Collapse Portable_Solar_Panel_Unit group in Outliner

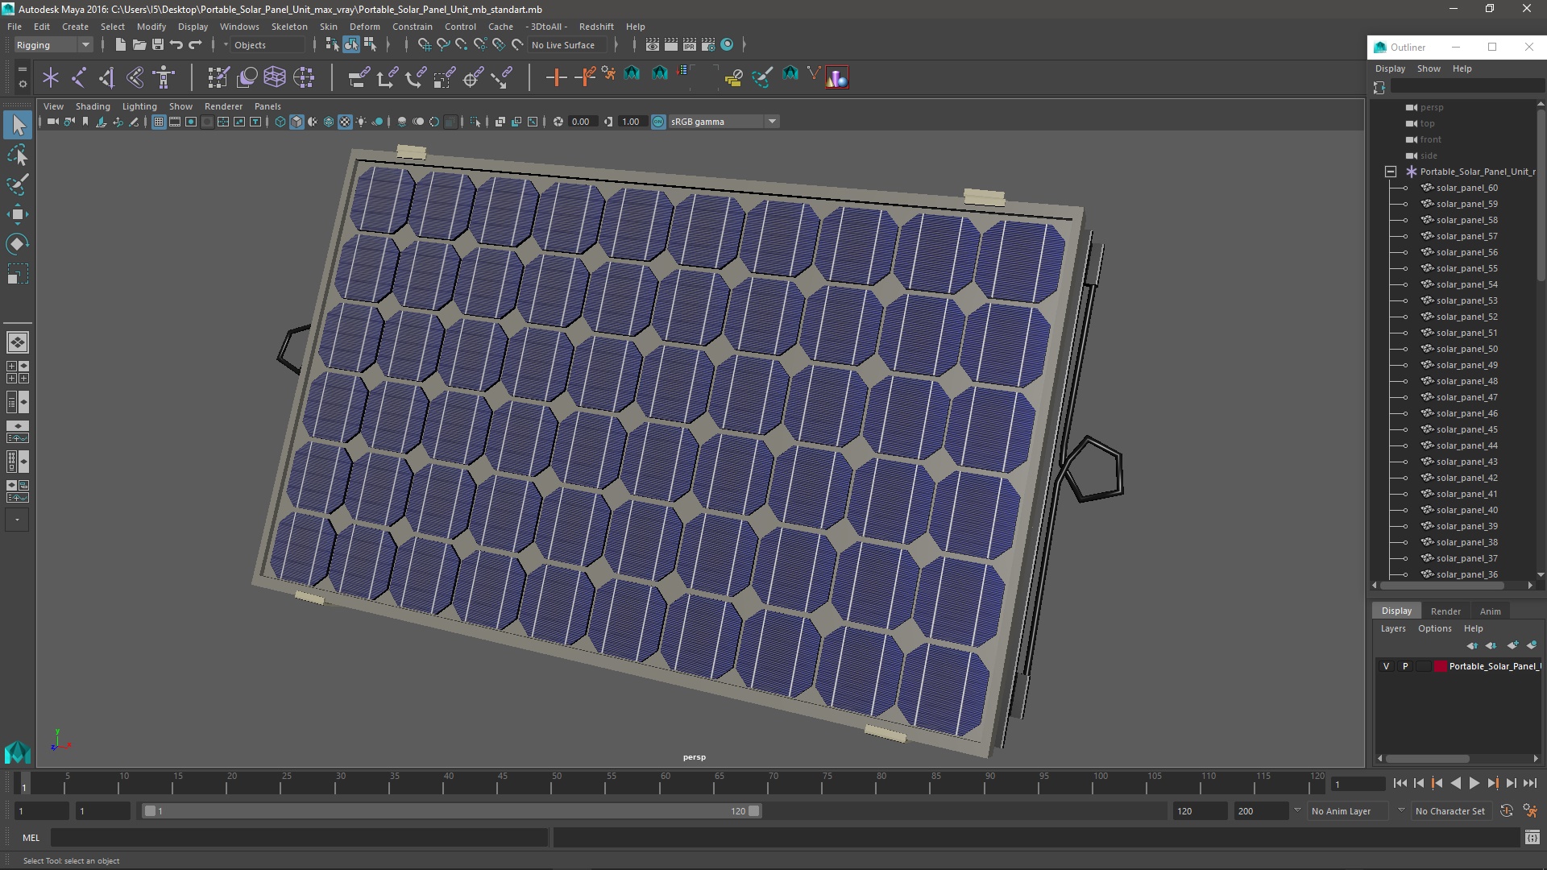point(1391,172)
